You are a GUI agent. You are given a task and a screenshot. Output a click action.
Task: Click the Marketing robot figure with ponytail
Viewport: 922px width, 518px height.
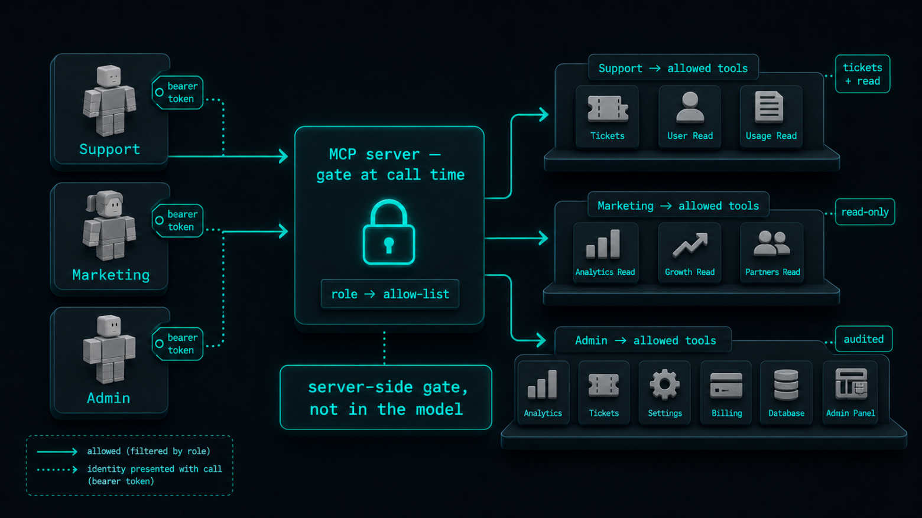(x=109, y=226)
